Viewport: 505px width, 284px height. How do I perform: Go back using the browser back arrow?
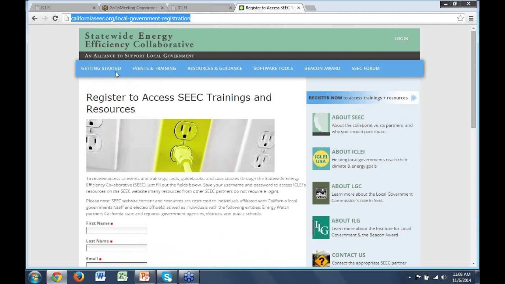point(35,18)
